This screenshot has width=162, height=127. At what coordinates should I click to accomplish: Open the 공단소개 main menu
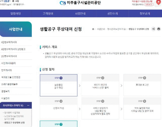(x=112, y=13)
